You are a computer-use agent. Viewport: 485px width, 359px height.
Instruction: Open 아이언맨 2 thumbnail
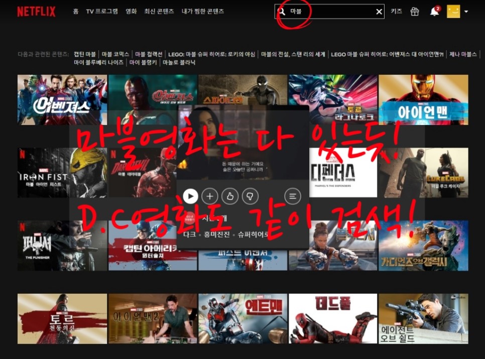pyautogui.click(x=153, y=318)
